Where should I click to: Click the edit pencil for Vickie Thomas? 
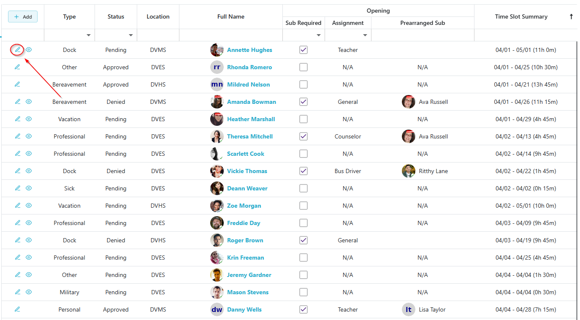click(17, 171)
